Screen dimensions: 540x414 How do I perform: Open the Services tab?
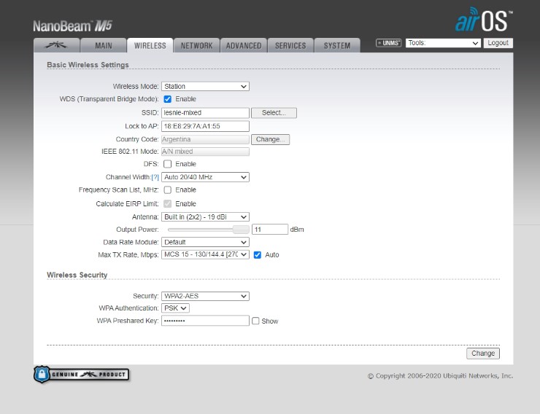(290, 45)
